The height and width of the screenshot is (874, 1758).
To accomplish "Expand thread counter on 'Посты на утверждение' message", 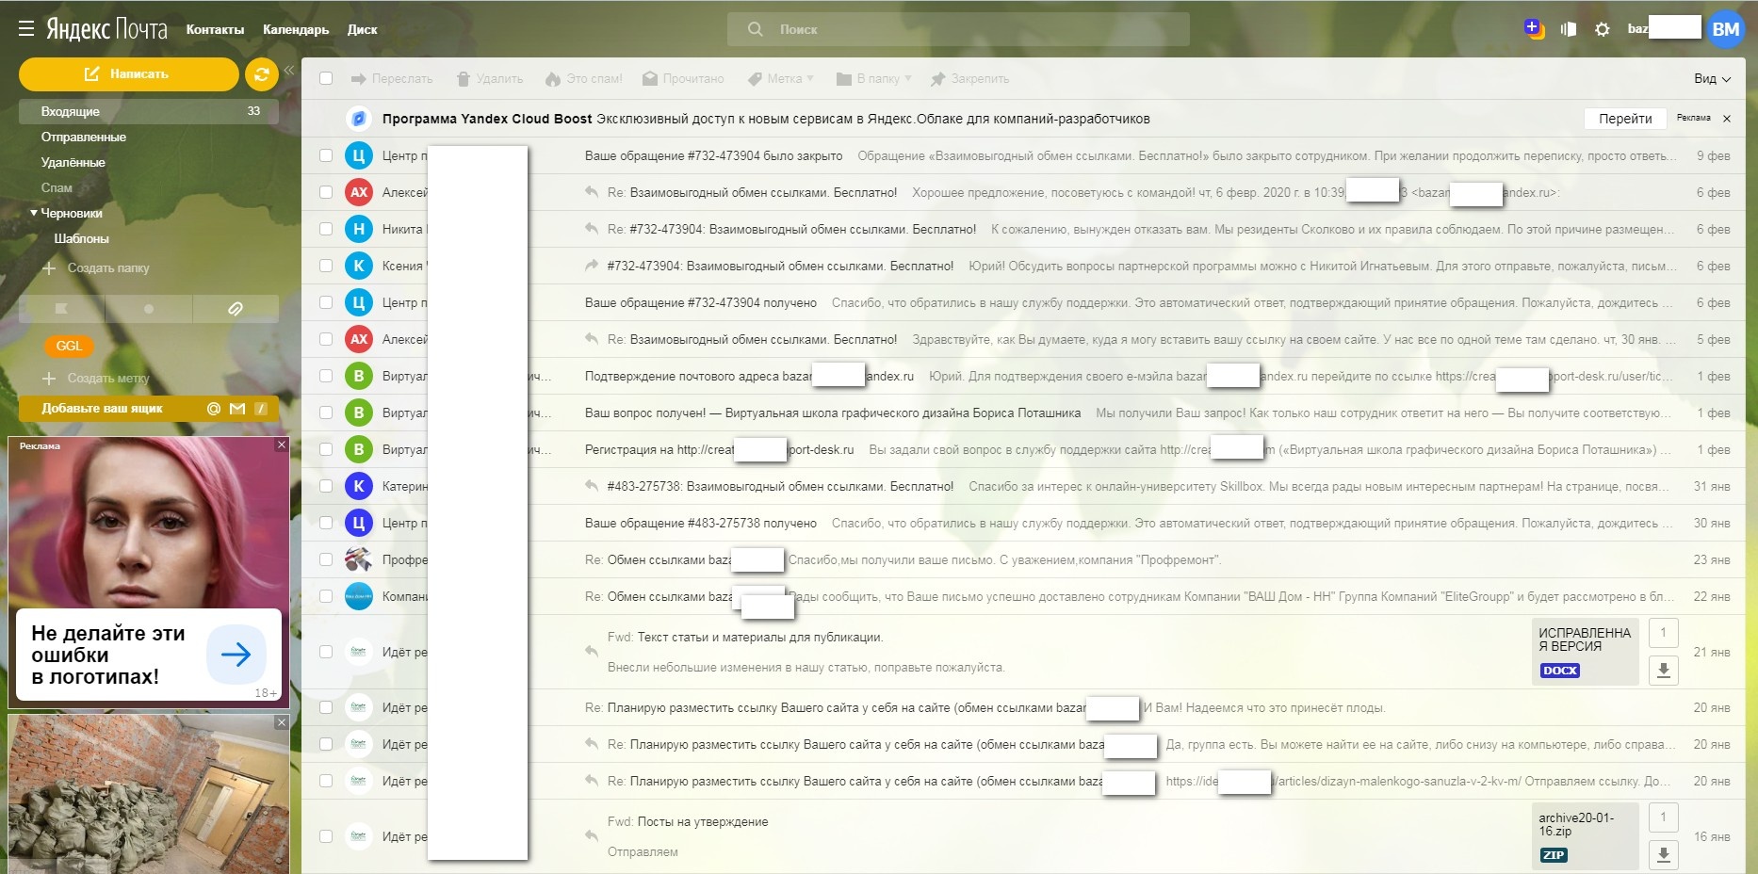I will [x=1664, y=817].
